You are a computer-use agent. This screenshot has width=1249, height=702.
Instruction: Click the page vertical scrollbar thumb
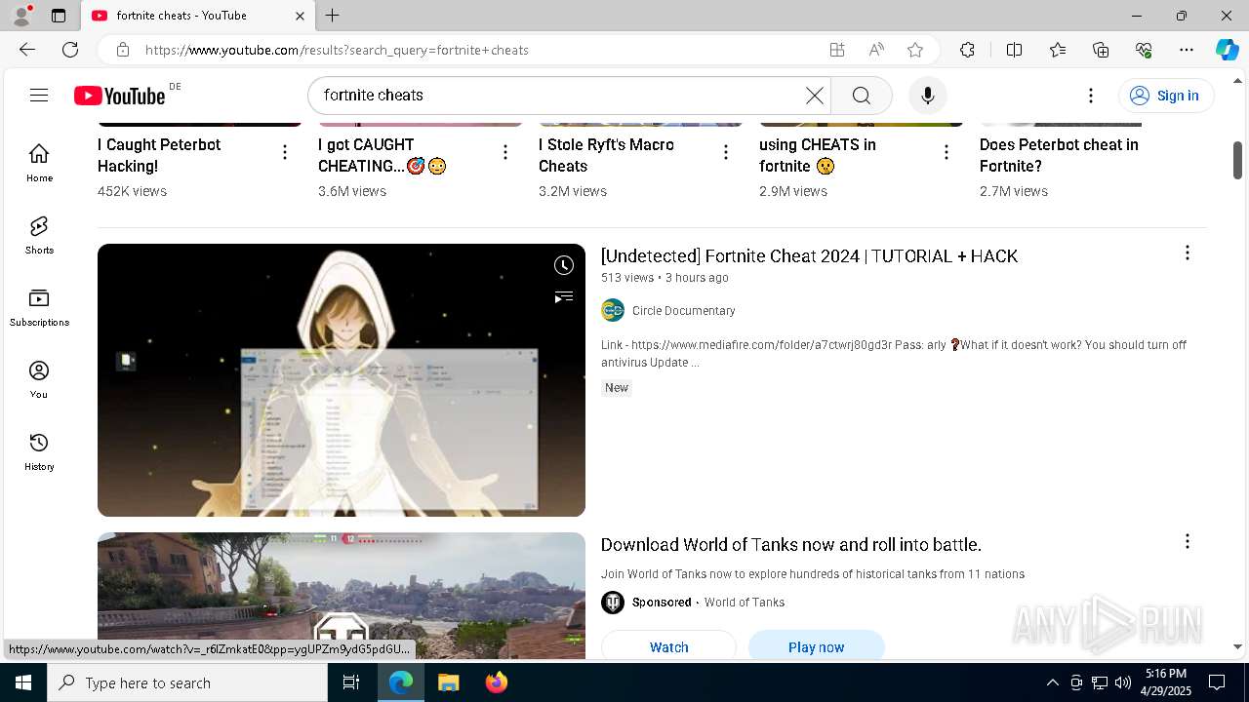1237,160
